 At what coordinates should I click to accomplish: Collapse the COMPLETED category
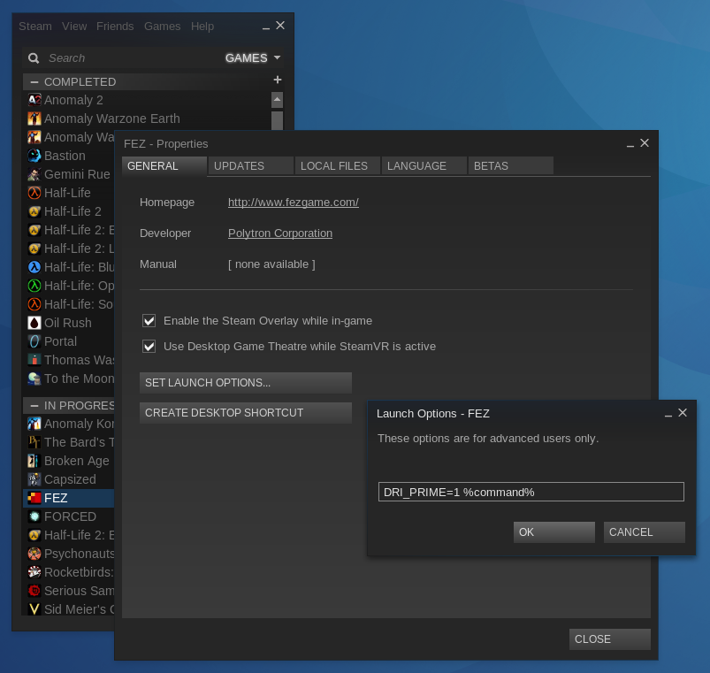(x=34, y=81)
